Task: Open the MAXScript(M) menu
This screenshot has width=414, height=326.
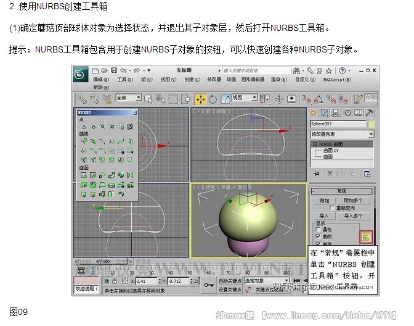Action: pos(337,80)
